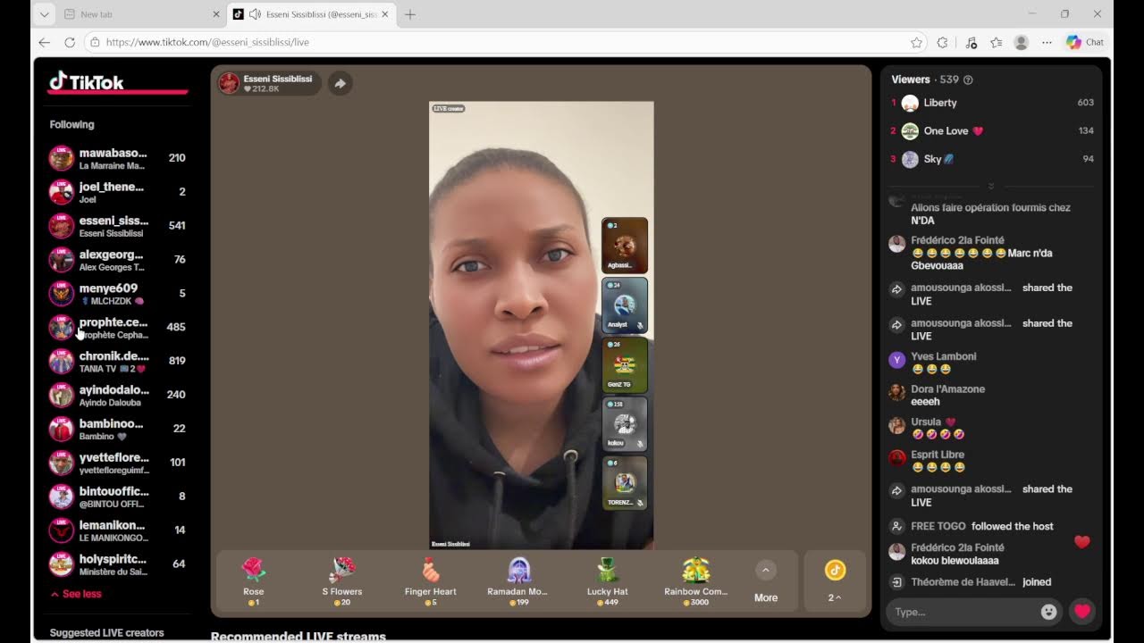Viewport: 1144px width, 643px height.
Task: Open bambinoo... live avatar
Action: pyautogui.click(x=61, y=429)
